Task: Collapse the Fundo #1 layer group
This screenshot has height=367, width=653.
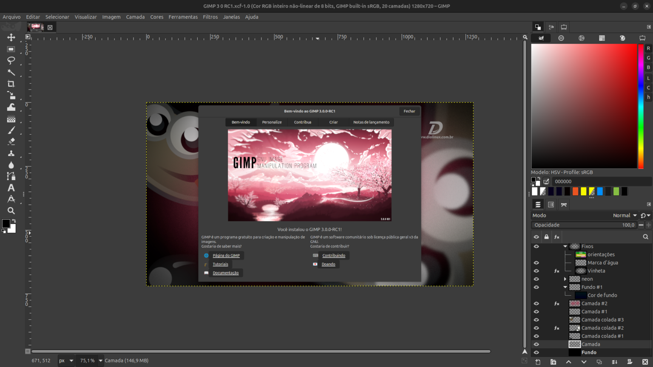Action: click(565, 287)
